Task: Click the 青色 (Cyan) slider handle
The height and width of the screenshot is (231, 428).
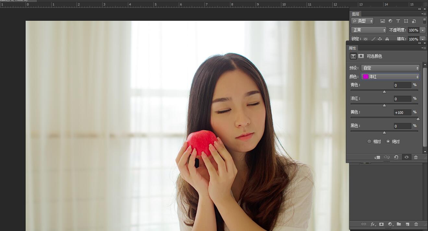Action: click(x=384, y=92)
